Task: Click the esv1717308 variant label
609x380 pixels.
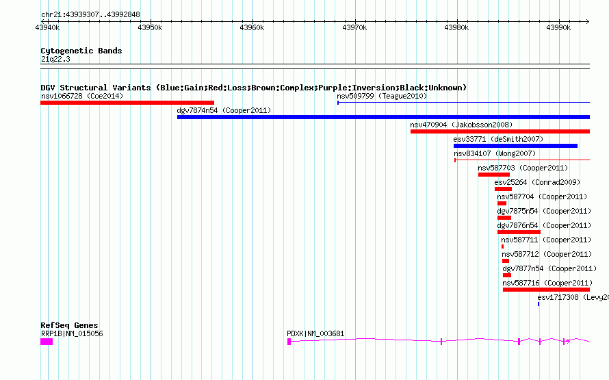Action: click(x=573, y=297)
